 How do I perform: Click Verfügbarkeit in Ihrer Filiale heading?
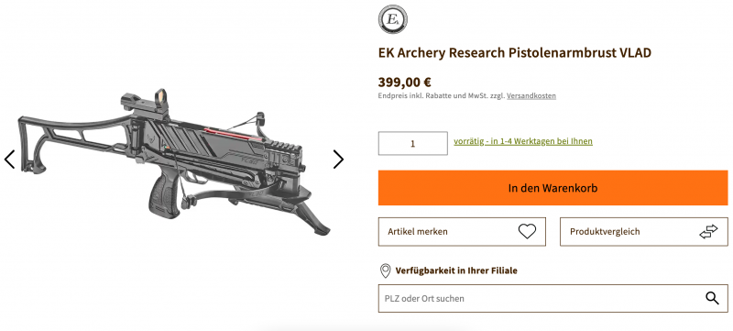456,270
